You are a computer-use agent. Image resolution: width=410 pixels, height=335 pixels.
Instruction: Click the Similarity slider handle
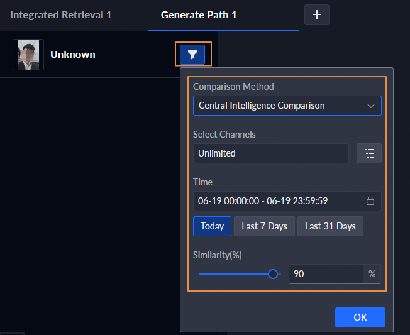pos(273,274)
